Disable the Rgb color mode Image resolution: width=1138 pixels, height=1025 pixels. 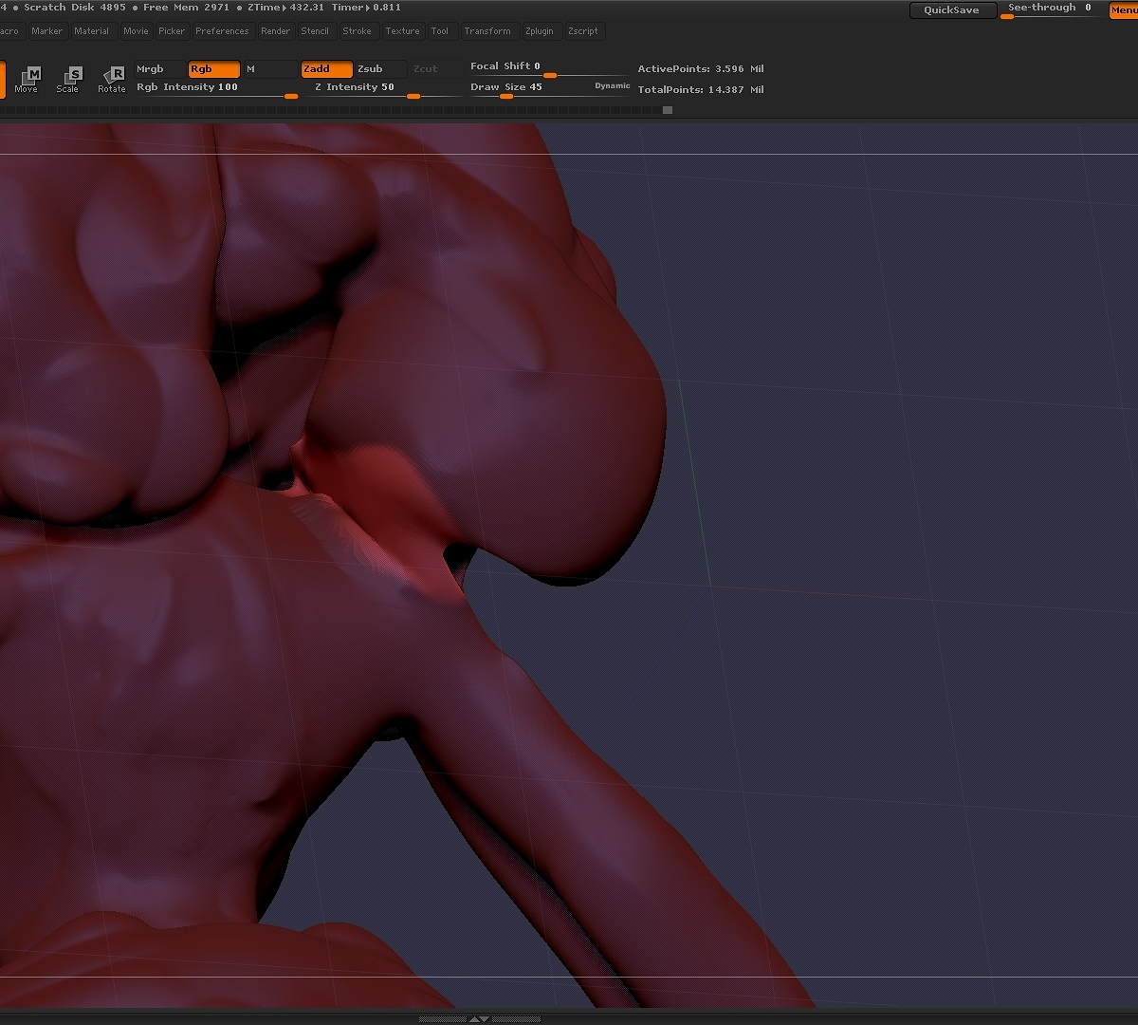213,69
